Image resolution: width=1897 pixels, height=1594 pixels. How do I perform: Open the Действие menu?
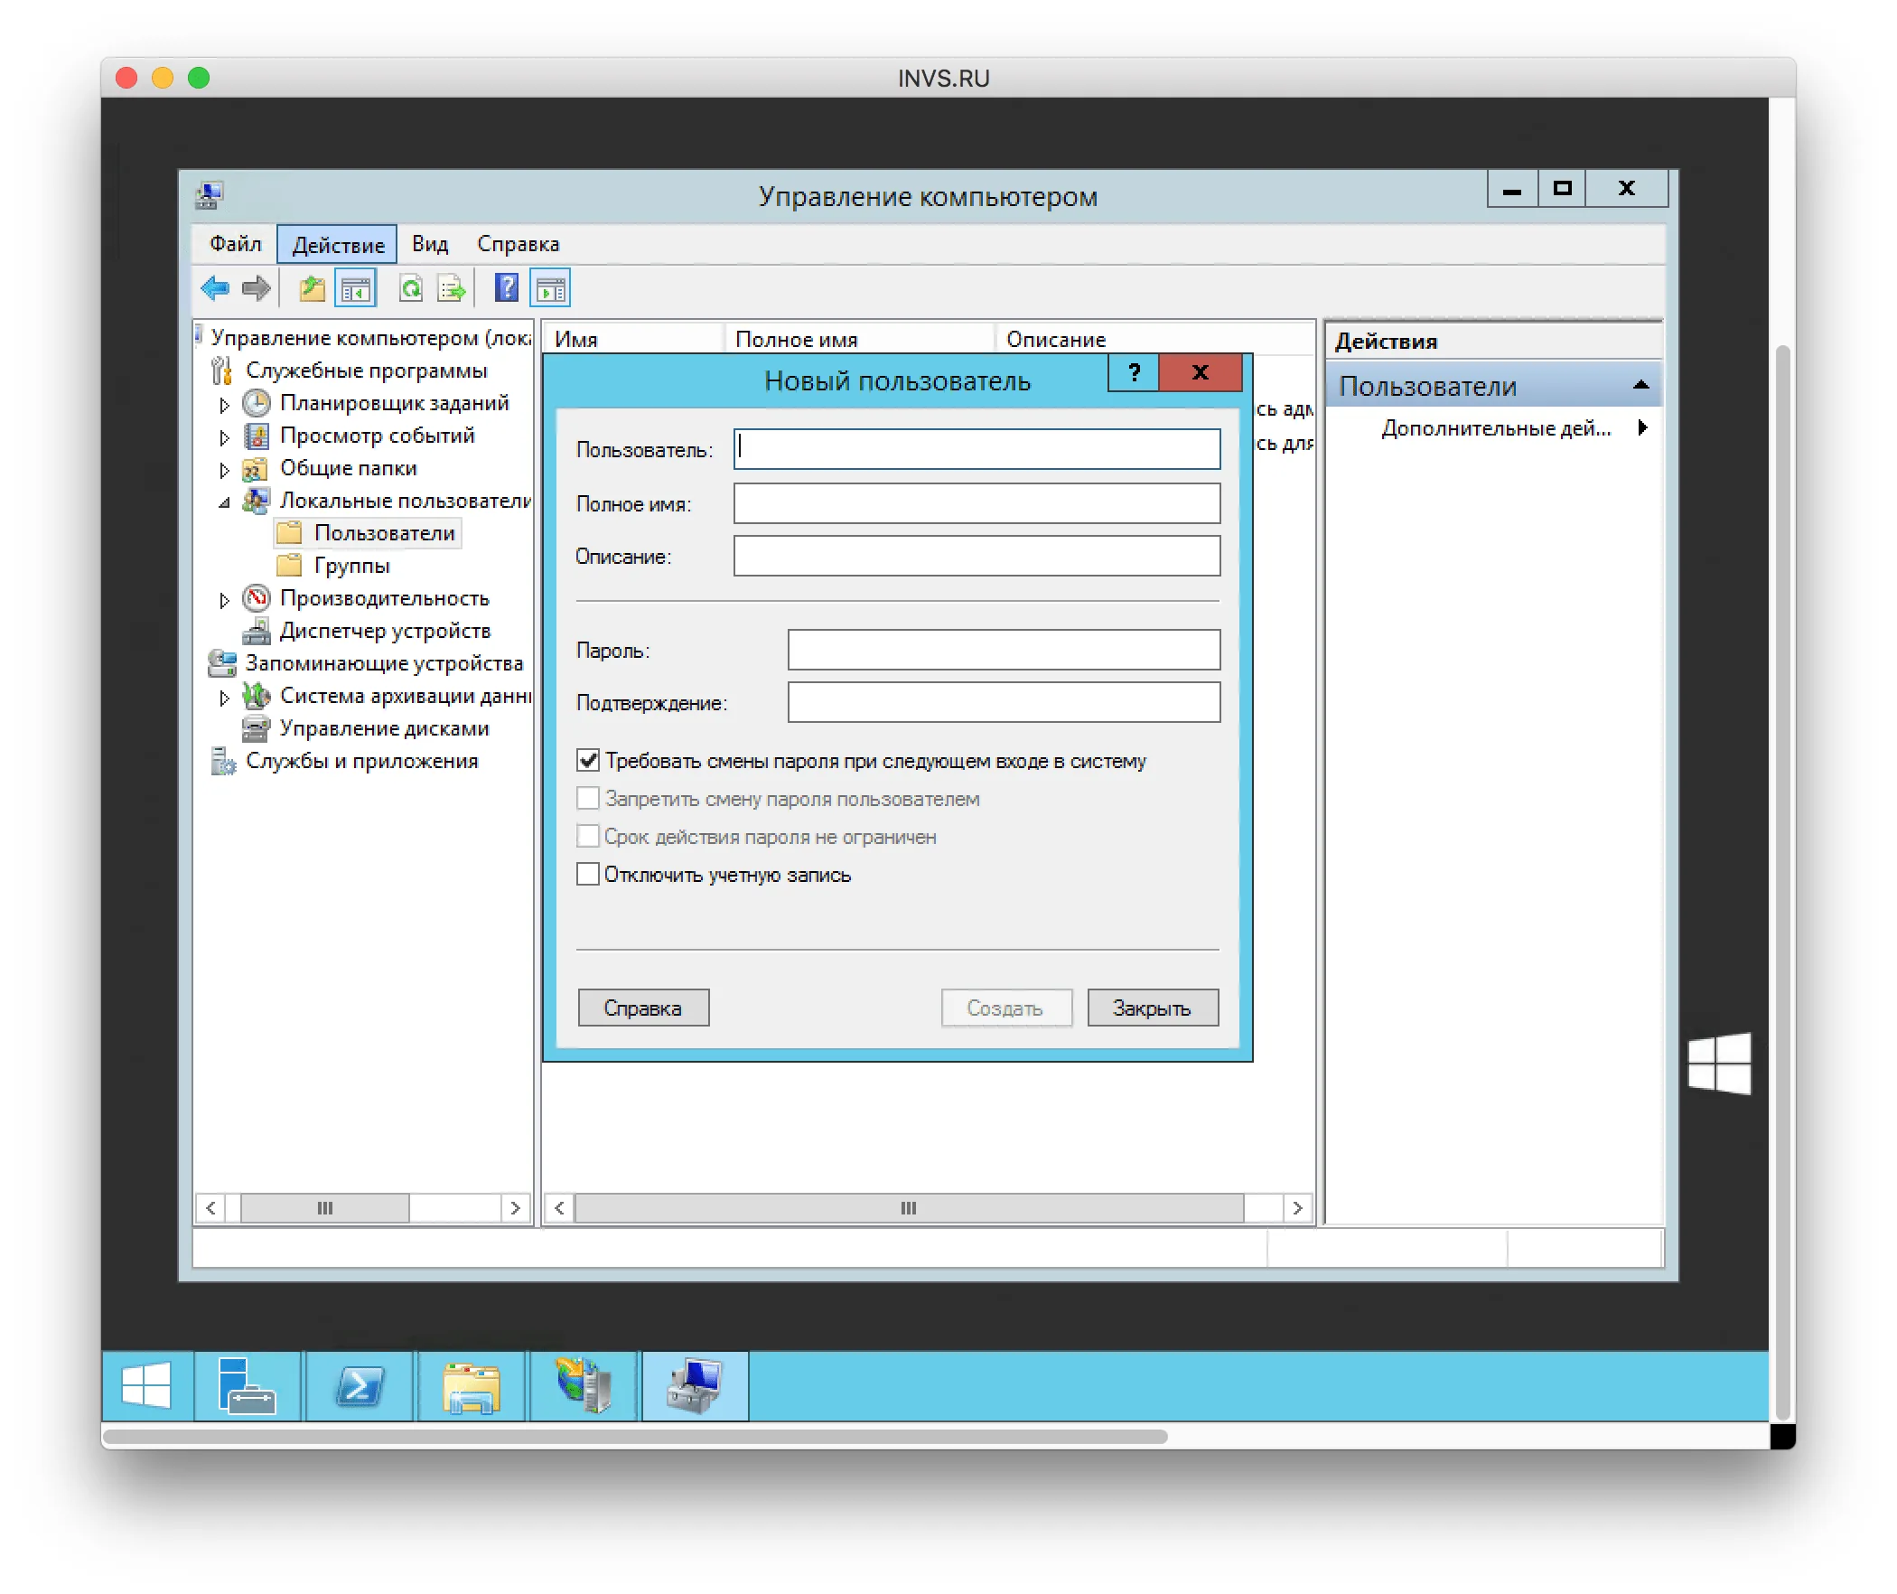coord(337,243)
